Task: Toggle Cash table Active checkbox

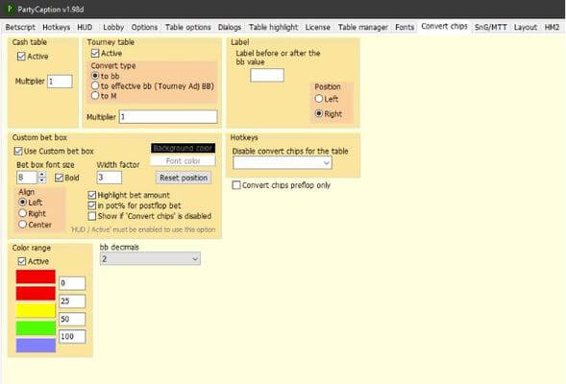Action: [x=21, y=57]
